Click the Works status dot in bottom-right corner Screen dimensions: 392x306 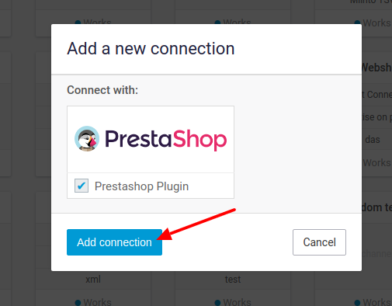point(357,302)
